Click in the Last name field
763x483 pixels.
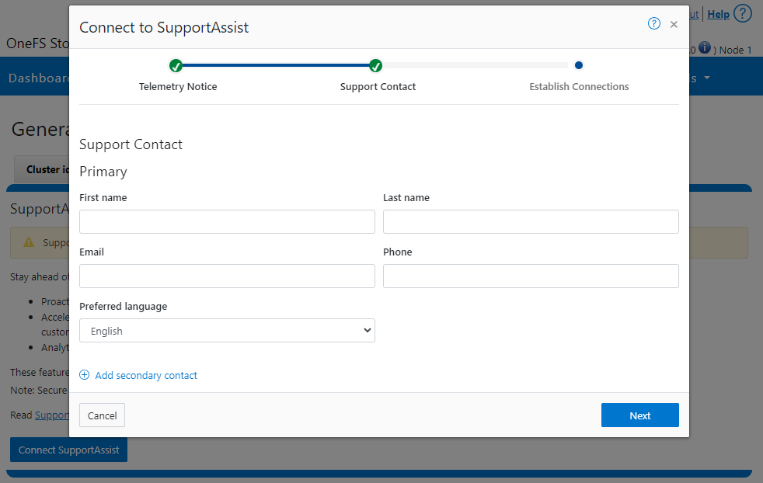tap(531, 222)
